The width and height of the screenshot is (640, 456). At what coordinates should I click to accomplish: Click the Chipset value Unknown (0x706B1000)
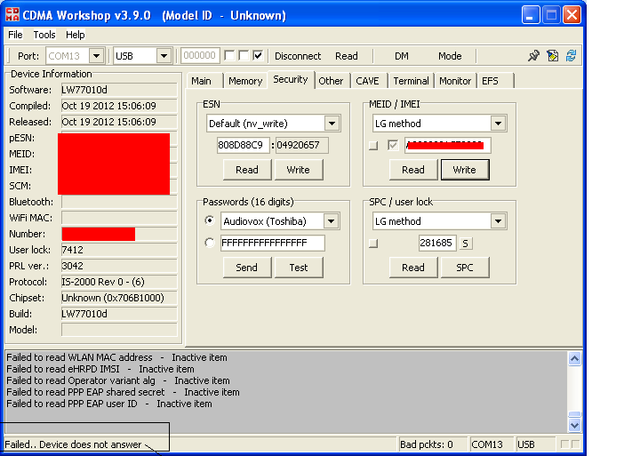(119, 298)
